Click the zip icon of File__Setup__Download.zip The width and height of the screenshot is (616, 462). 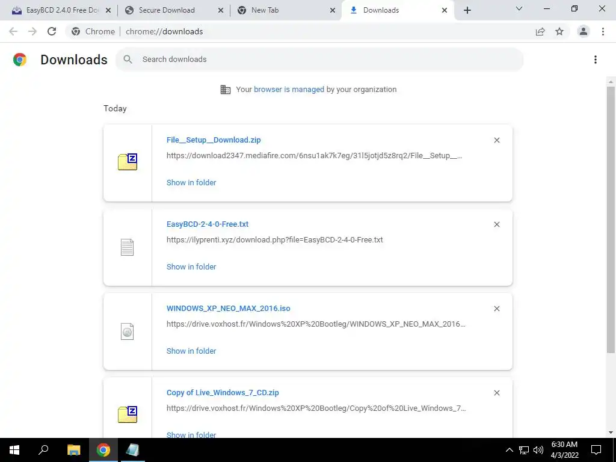point(128,162)
